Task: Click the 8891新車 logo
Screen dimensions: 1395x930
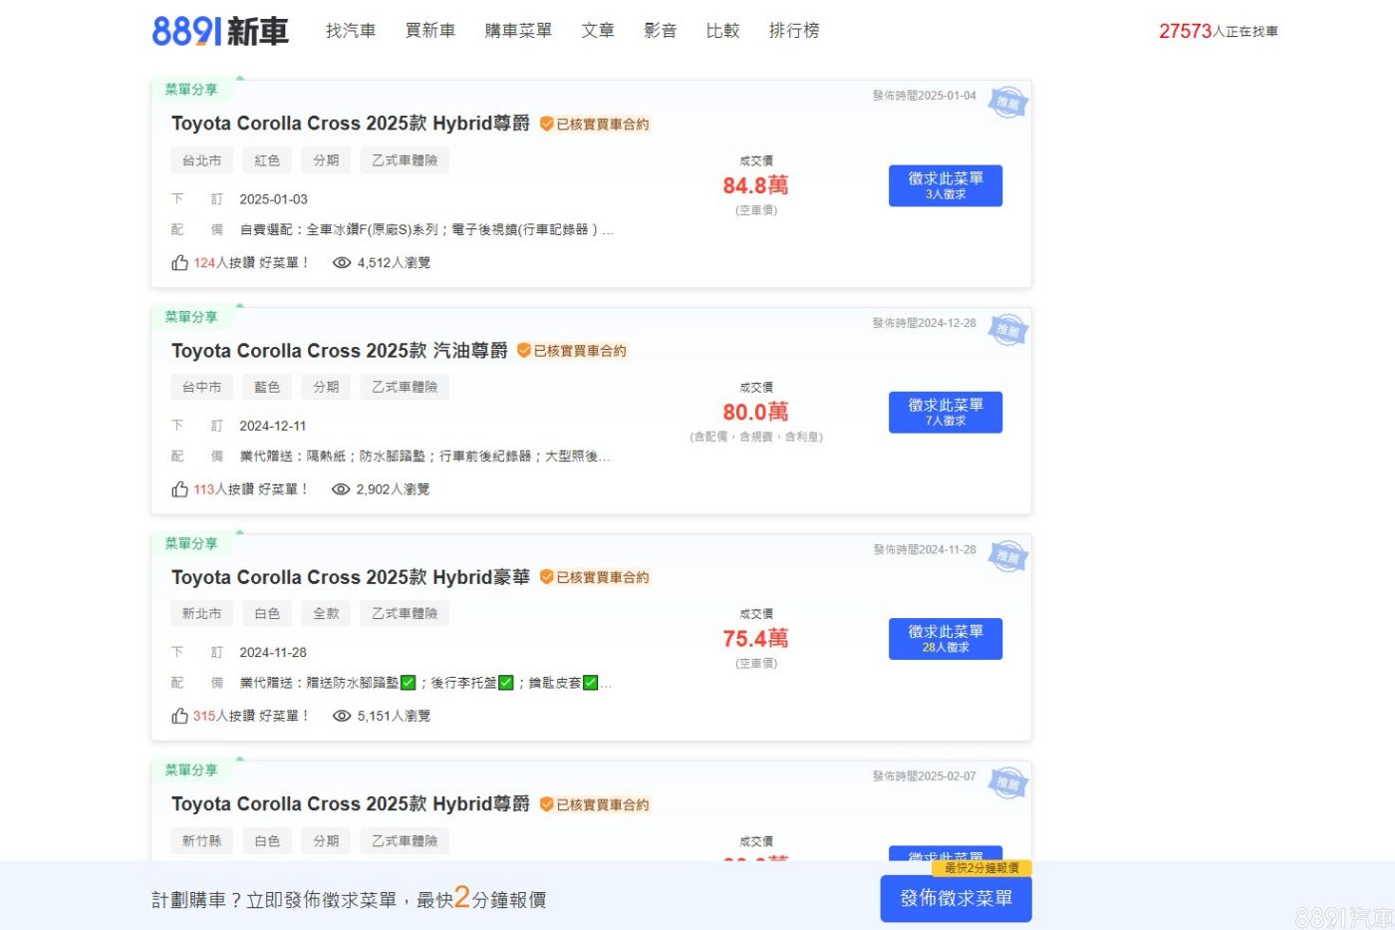Action: (x=220, y=31)
